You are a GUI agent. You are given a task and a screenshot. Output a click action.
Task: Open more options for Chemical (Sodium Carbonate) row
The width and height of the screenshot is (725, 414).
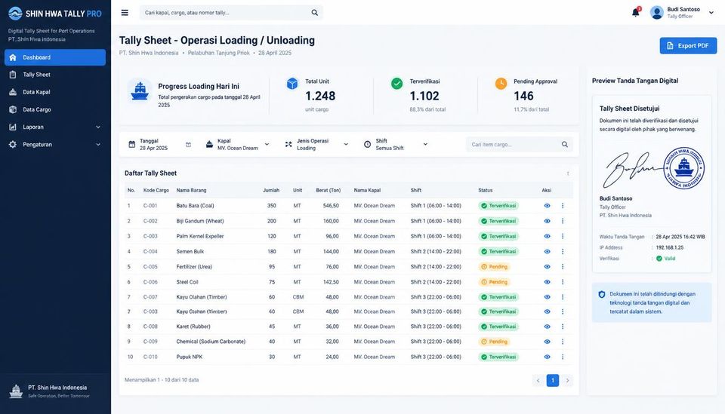563,342
